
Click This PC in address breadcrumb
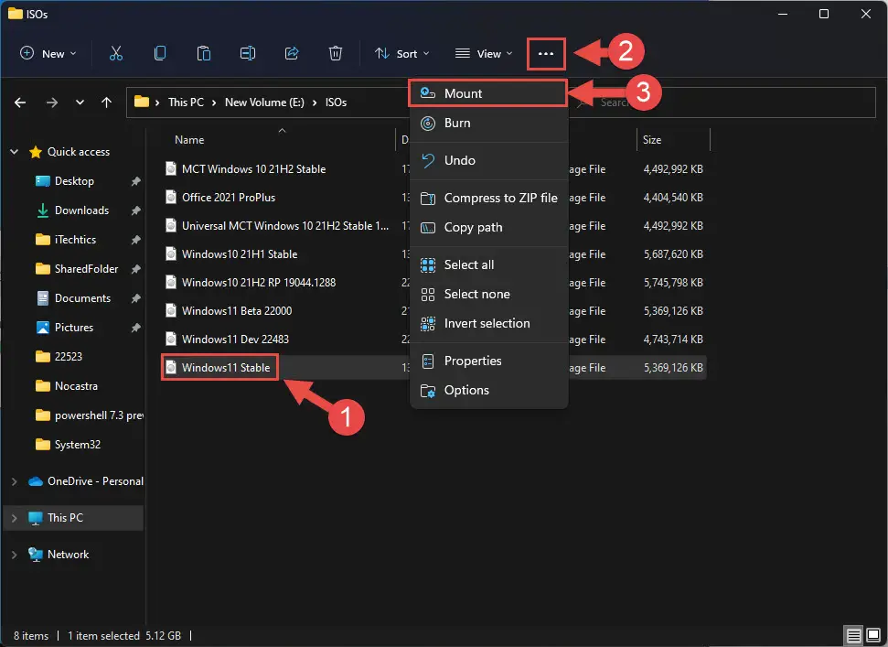pyautogui.click(x=186, y=102)
